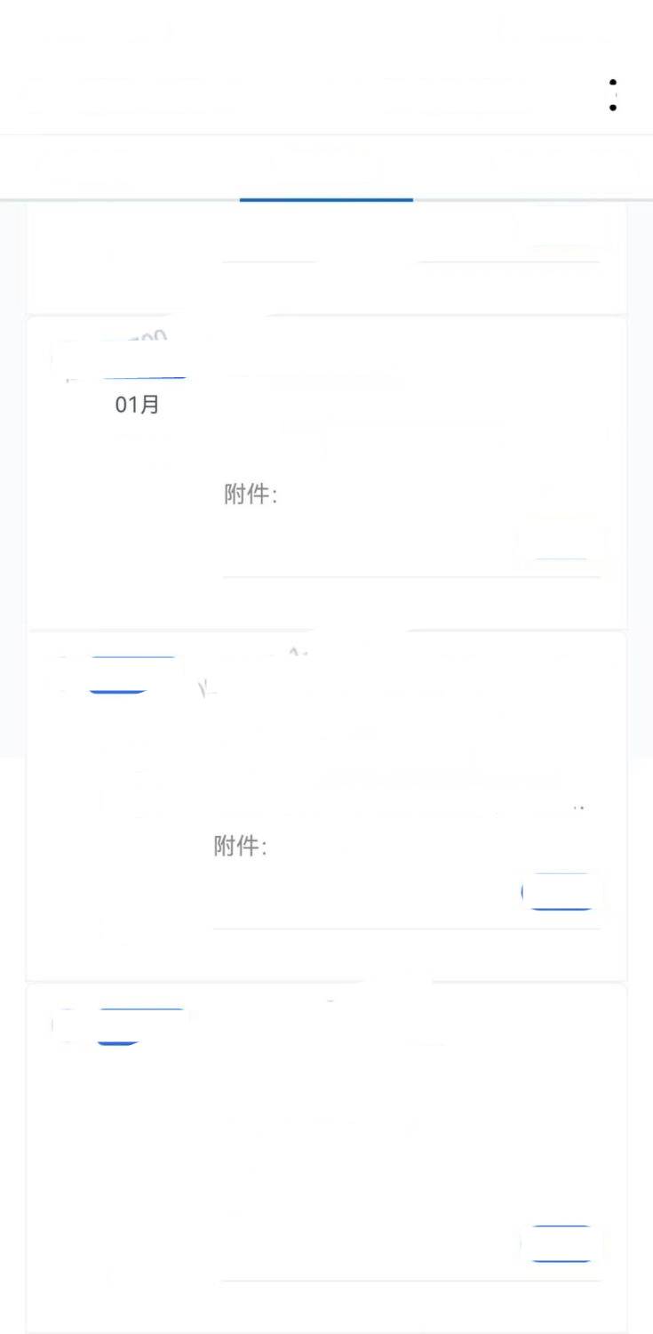Click 附件: label in the 01月 card

[250, 494]
